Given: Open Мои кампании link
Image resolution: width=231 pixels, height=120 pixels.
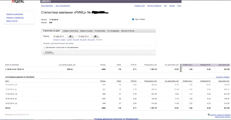Looking at the screenshot, I should (x=47, y=6).
